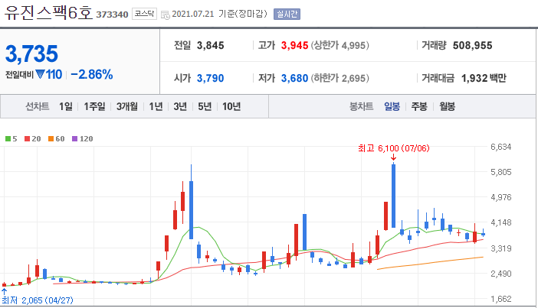538x308 pixels.
Task: Click the current price 3,735
Action: (31, 53)
